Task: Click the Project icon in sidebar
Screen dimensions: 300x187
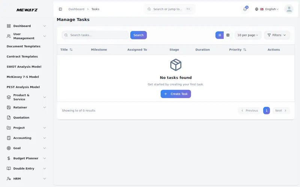Action: (x=9, y=128)
